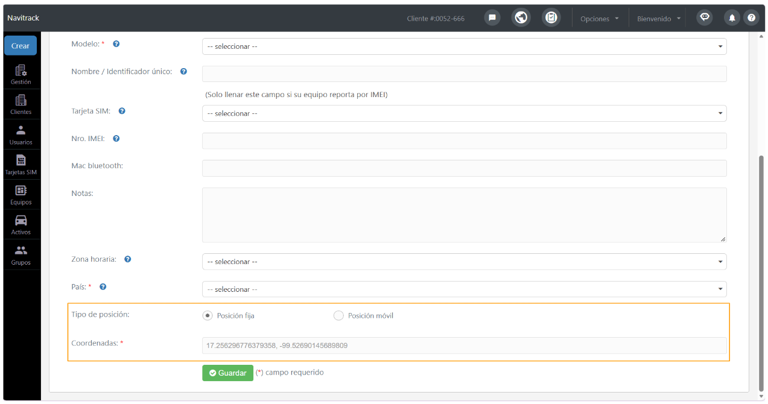Open the Modelo dropdown

pos(464,46)
